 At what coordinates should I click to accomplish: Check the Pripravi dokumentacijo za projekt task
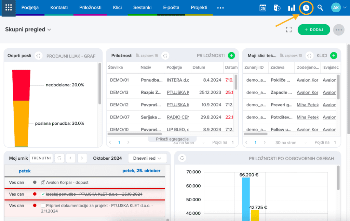coord(43,206)
